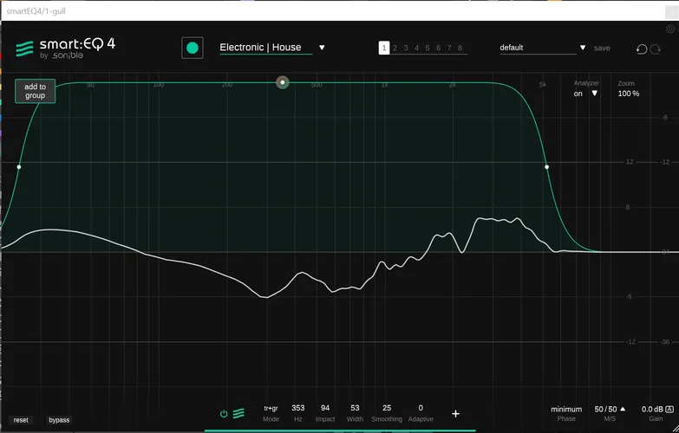Open the default preset dropdown arrow

(x=583, y=48)
